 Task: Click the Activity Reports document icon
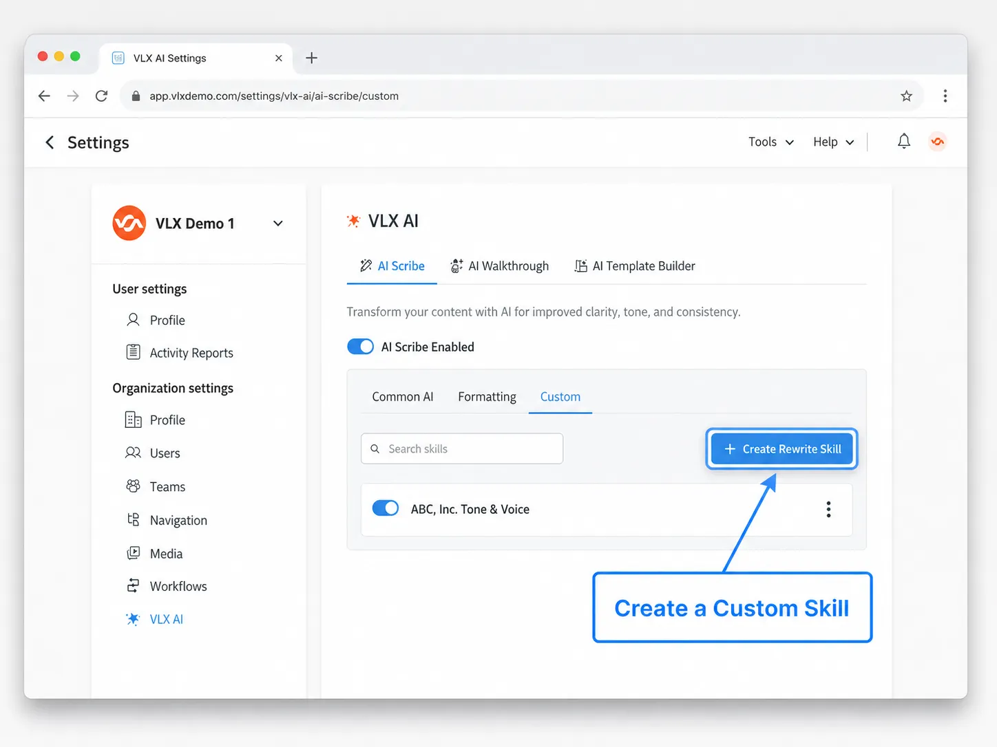pyautogui.click(x=134, y=352)
